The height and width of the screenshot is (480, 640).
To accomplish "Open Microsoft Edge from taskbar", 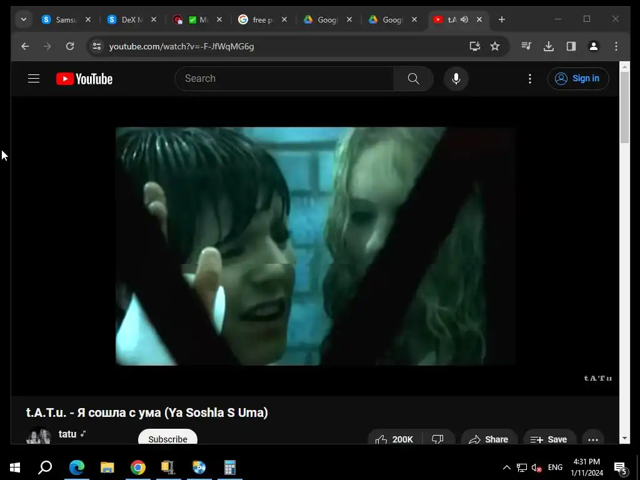I will 77,467.
